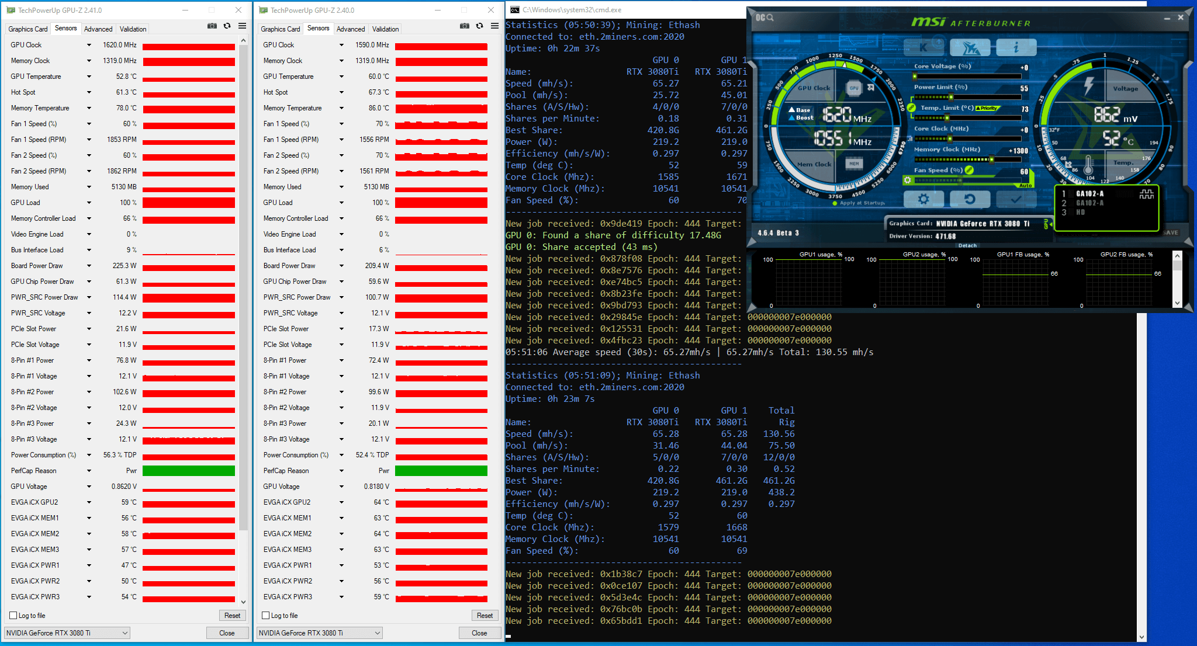Switch to Advanced tab in GPU-Z 2.41.0
This screenshot has width=1197, height=646.
98,29
